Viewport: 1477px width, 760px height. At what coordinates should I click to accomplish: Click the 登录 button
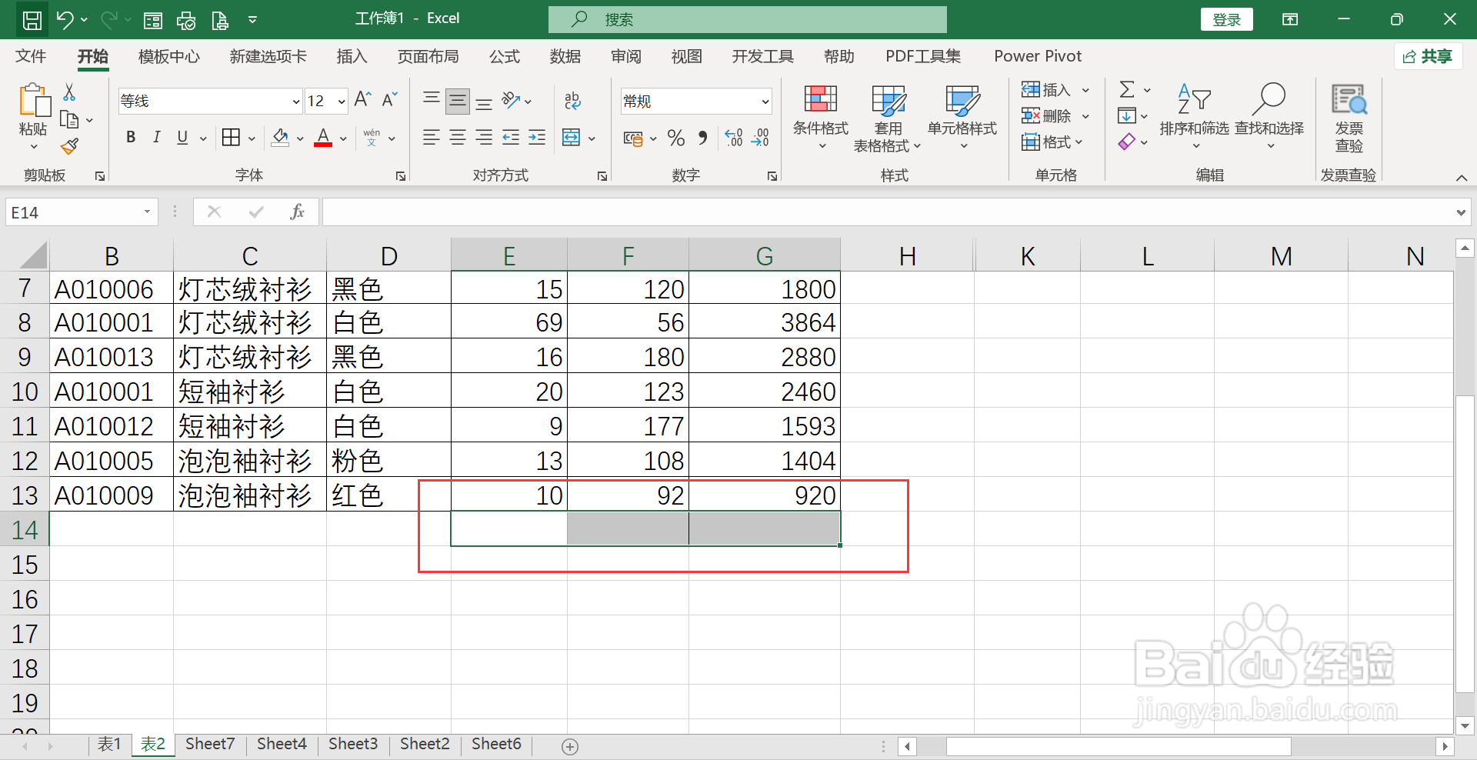click(x=1226, y=18)
